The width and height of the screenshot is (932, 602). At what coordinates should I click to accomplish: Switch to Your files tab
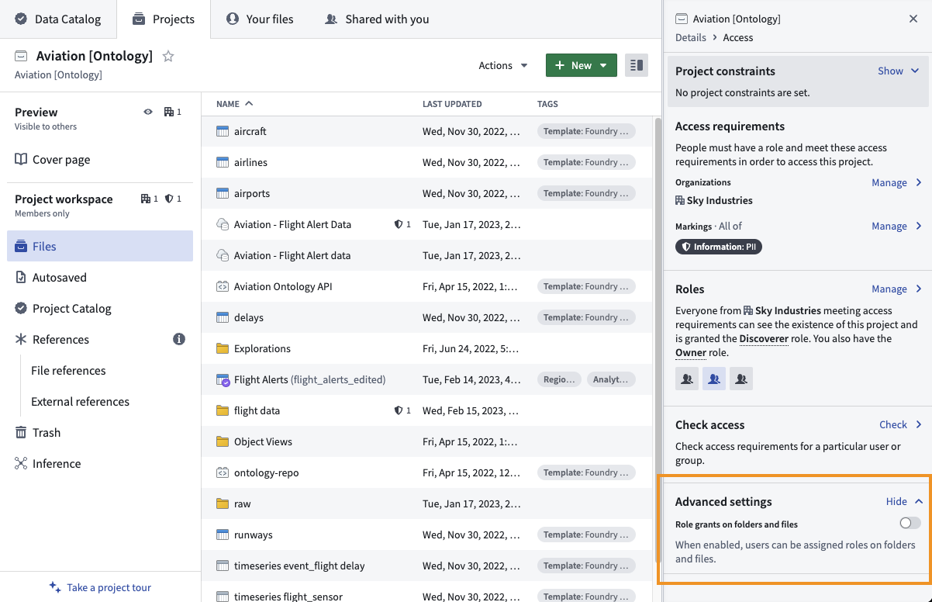tap(260, 19)
